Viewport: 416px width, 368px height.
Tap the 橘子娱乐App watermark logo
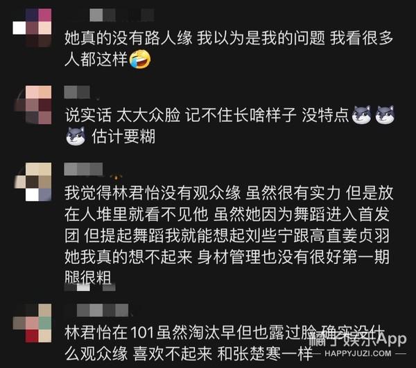357,339
